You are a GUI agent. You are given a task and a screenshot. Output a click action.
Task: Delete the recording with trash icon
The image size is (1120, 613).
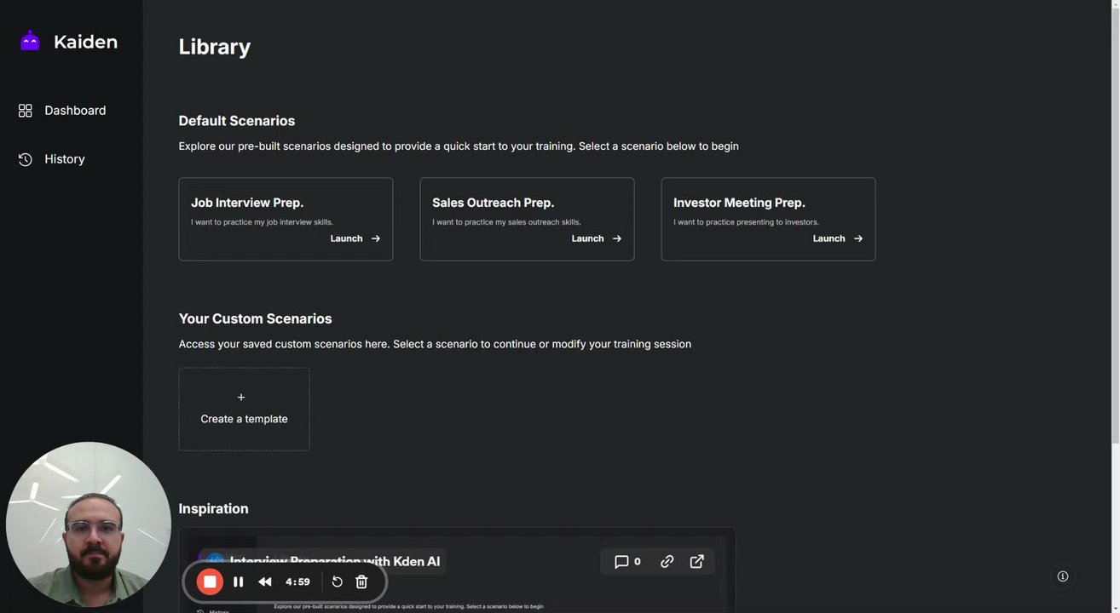pos(361,581)
